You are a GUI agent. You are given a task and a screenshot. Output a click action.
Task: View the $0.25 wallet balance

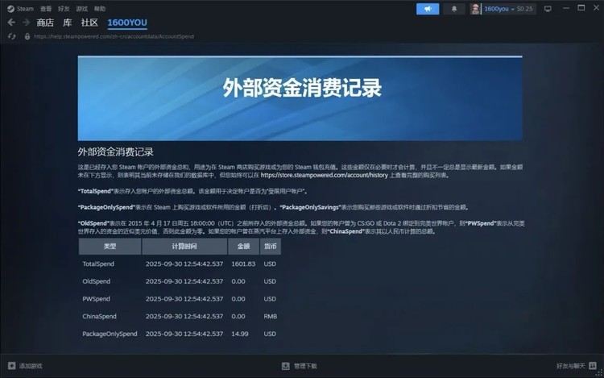(x=524, y=9)
